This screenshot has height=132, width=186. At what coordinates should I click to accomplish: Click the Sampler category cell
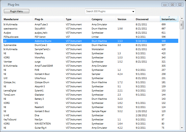click(x=96, y=74)
